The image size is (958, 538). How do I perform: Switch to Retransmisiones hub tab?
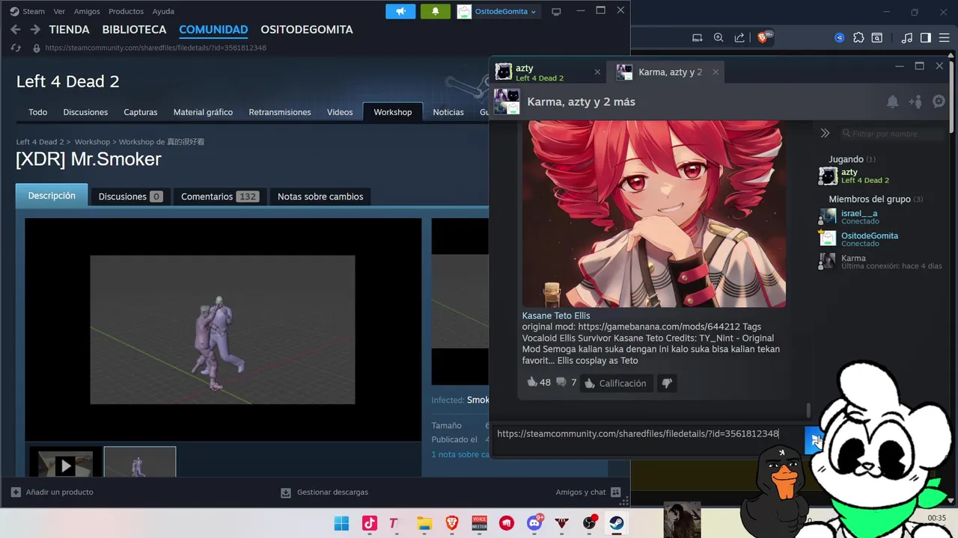(280, 112)
